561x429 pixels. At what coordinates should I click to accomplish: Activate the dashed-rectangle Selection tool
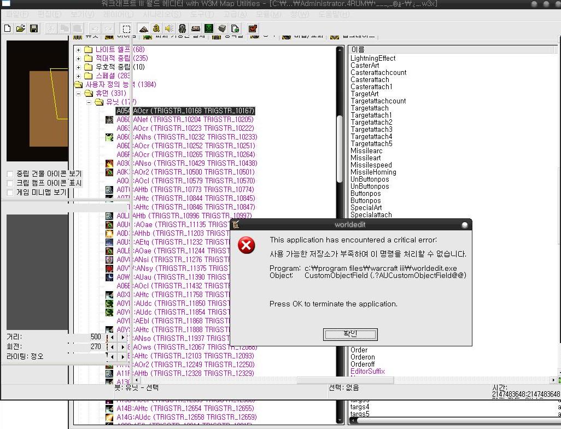[126, 28]
